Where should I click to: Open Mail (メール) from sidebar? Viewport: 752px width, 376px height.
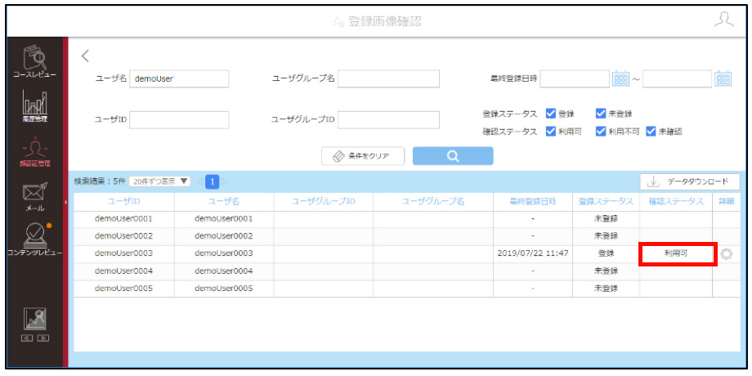pyautogui.click(x=34, y=197)
